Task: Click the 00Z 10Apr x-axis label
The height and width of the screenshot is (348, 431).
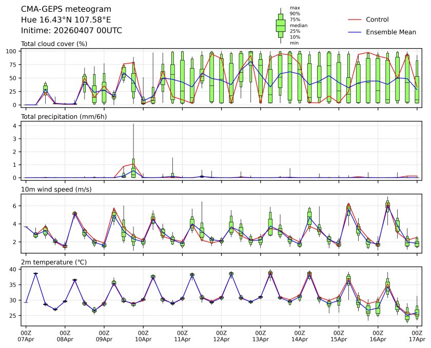Action: point(143,336)
